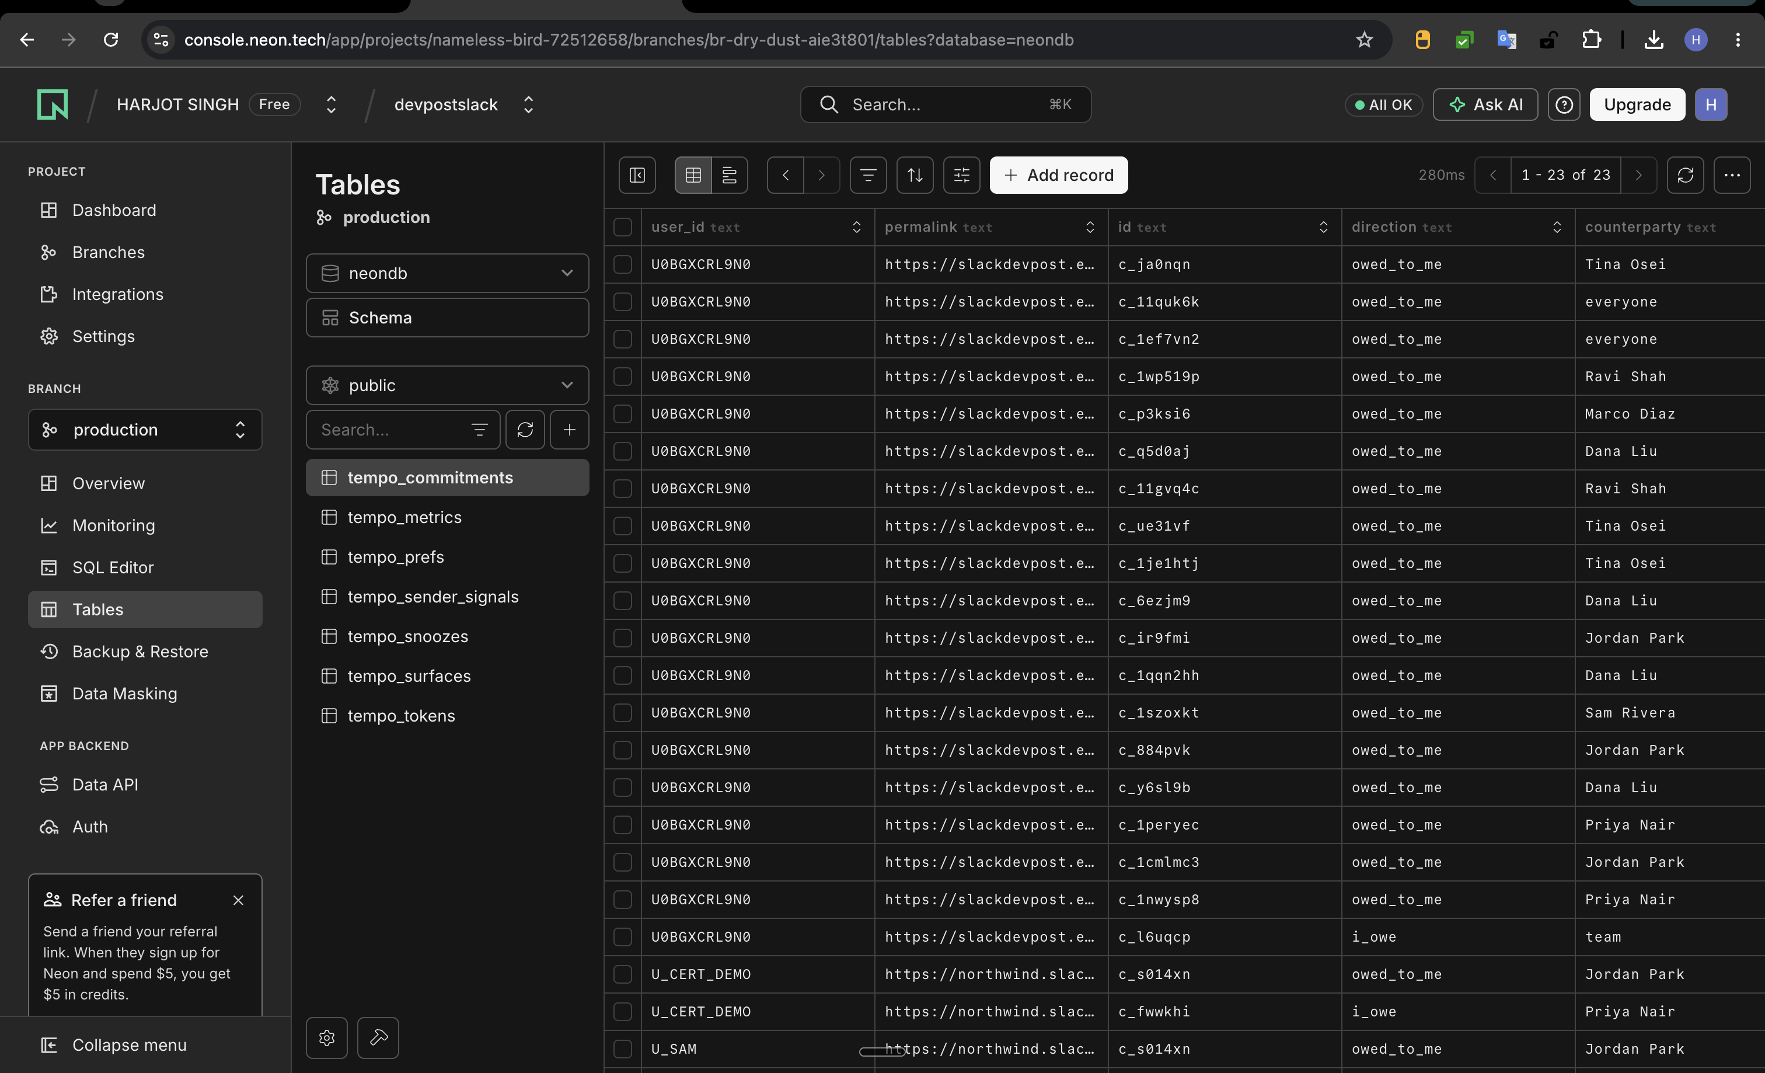The image size is (1765, 1073).
Task: Open the filters icon in toolbar
Action: coord(868,175)
